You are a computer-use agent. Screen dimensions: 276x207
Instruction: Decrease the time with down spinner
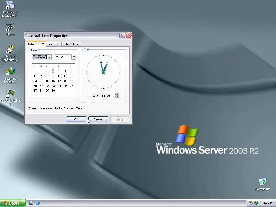coord(118,97)
